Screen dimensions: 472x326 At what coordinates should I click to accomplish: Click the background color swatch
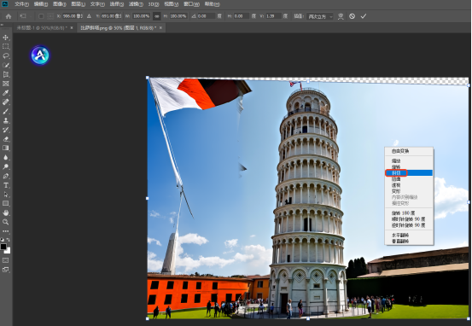8,251
